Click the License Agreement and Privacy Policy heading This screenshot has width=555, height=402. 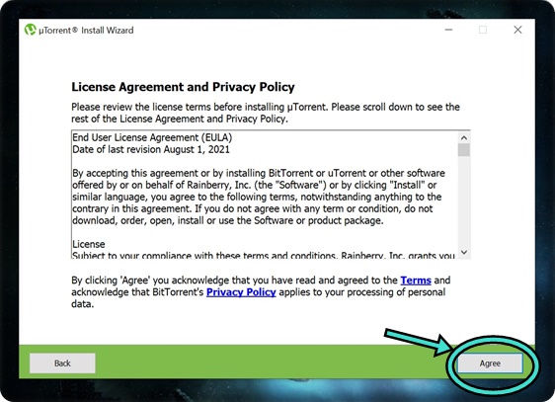coord(183,87)
